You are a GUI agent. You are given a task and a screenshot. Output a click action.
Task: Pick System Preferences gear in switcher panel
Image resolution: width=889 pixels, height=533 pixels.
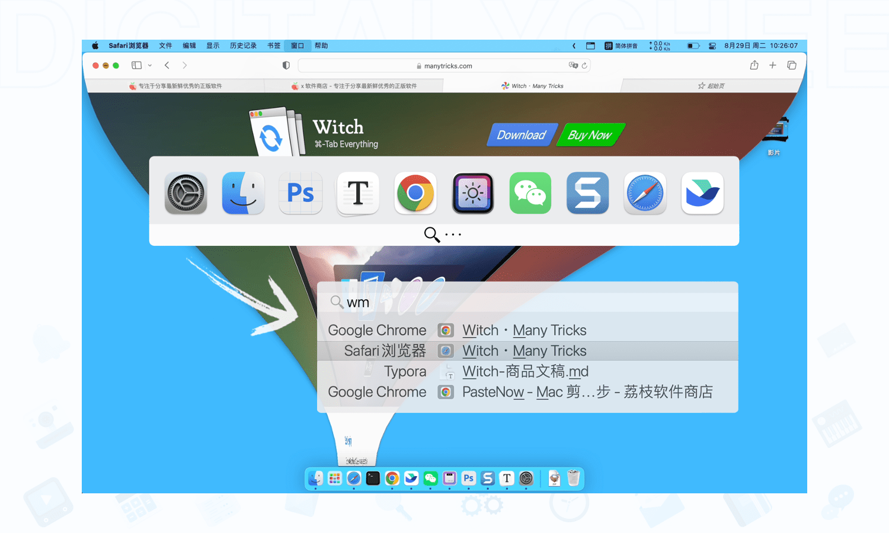tap(186, 193)
